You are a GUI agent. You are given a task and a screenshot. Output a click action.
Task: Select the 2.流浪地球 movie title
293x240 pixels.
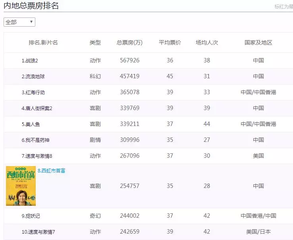[33, 77]
